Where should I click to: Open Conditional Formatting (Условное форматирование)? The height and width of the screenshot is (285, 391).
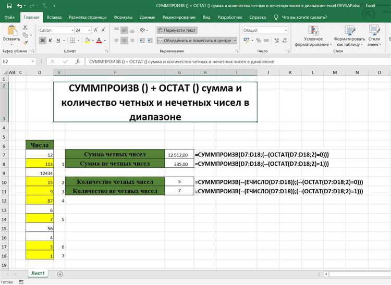pyautogui.click(x=313, y=36)
